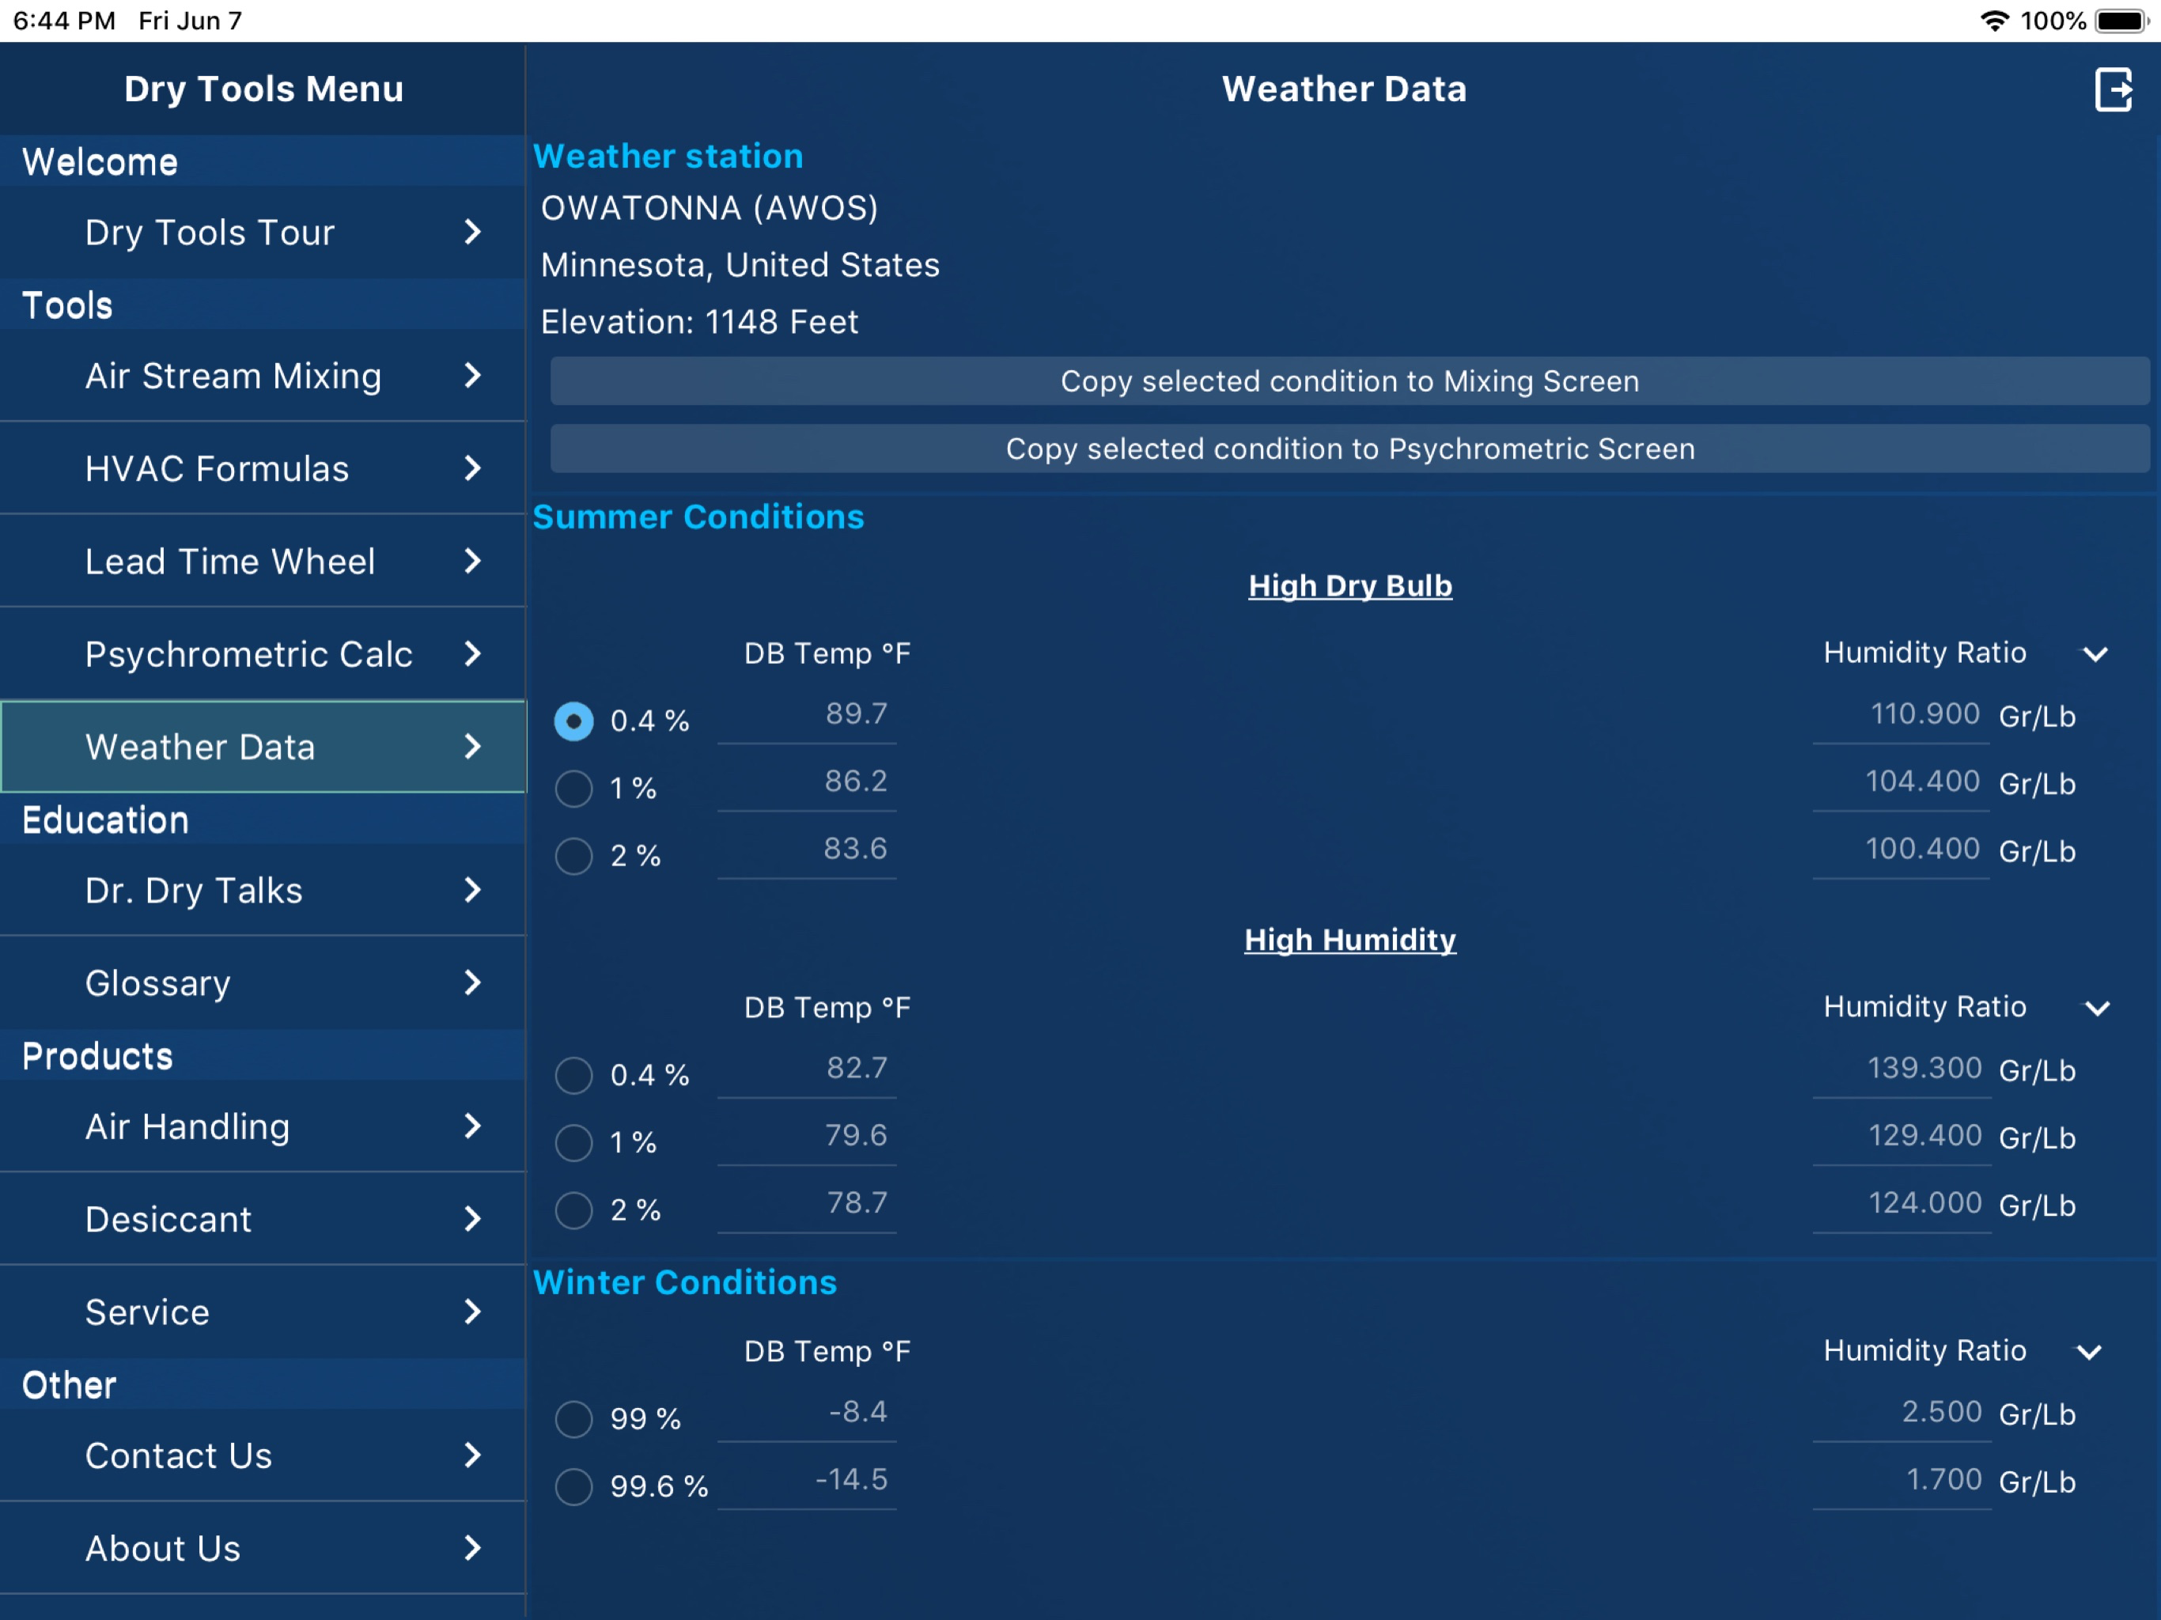
Task: Copy selected condition to Psychrometric Screen
Action: 1349,449
